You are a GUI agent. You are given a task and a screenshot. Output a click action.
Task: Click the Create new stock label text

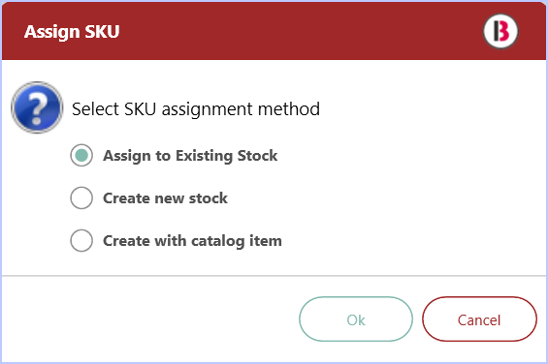[165, 198]
